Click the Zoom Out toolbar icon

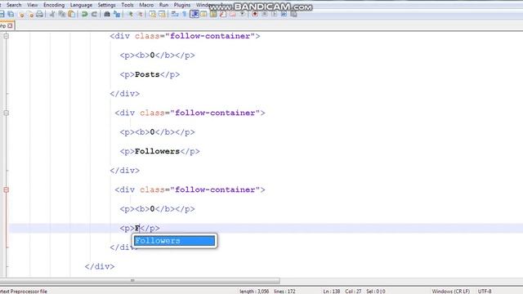140,14
